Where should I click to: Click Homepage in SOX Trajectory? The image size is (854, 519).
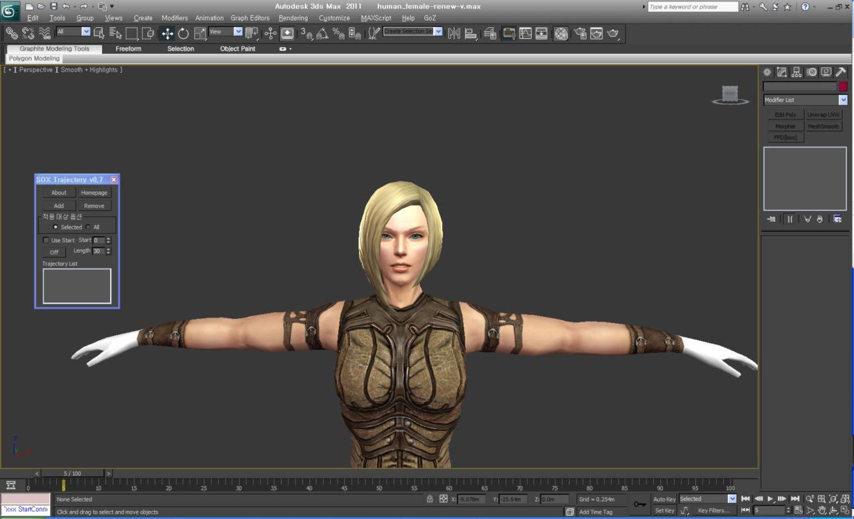(94, 193)
